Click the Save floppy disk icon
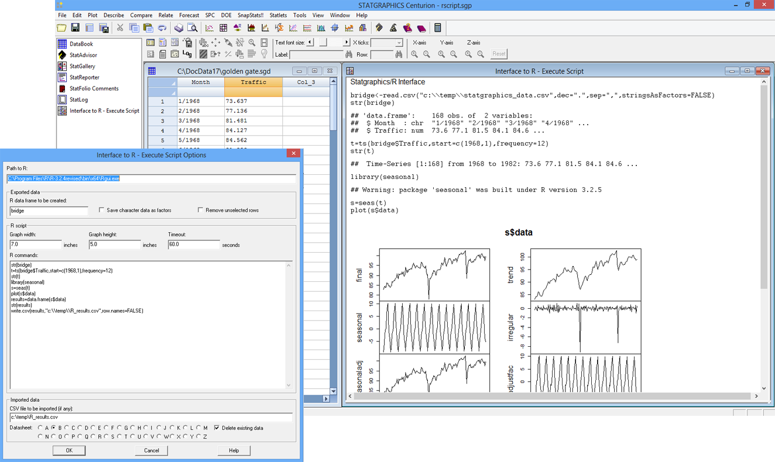 (76, 27)
